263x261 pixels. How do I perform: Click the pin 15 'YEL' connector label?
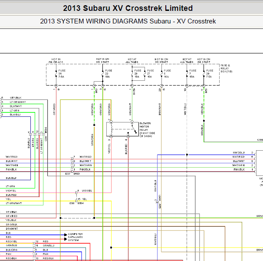[x=84, y=199]
